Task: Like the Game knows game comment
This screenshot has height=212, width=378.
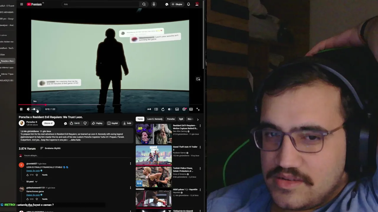Action: coord(27,199)
